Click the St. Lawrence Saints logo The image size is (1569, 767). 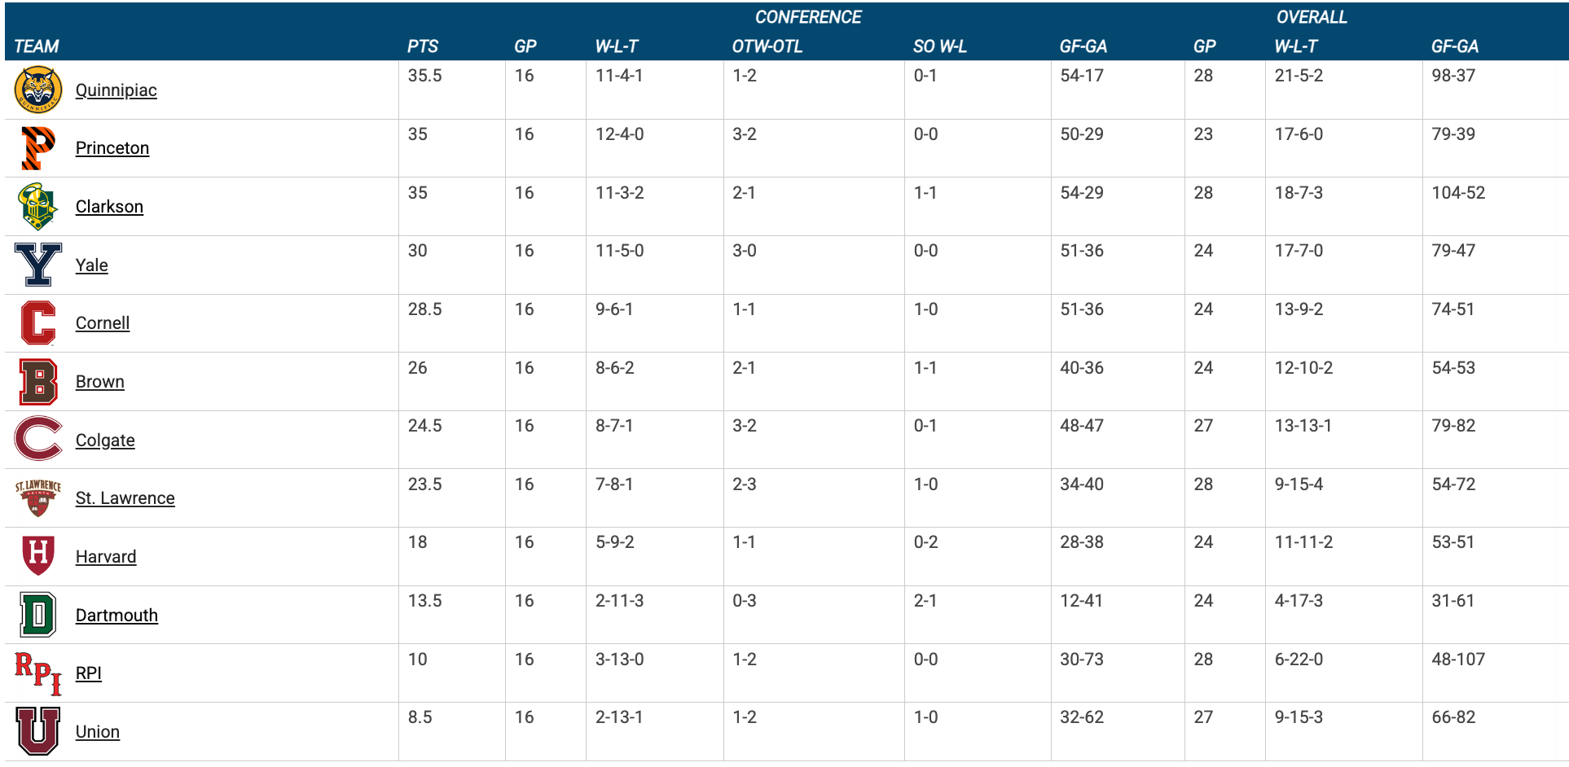point(38,498)
